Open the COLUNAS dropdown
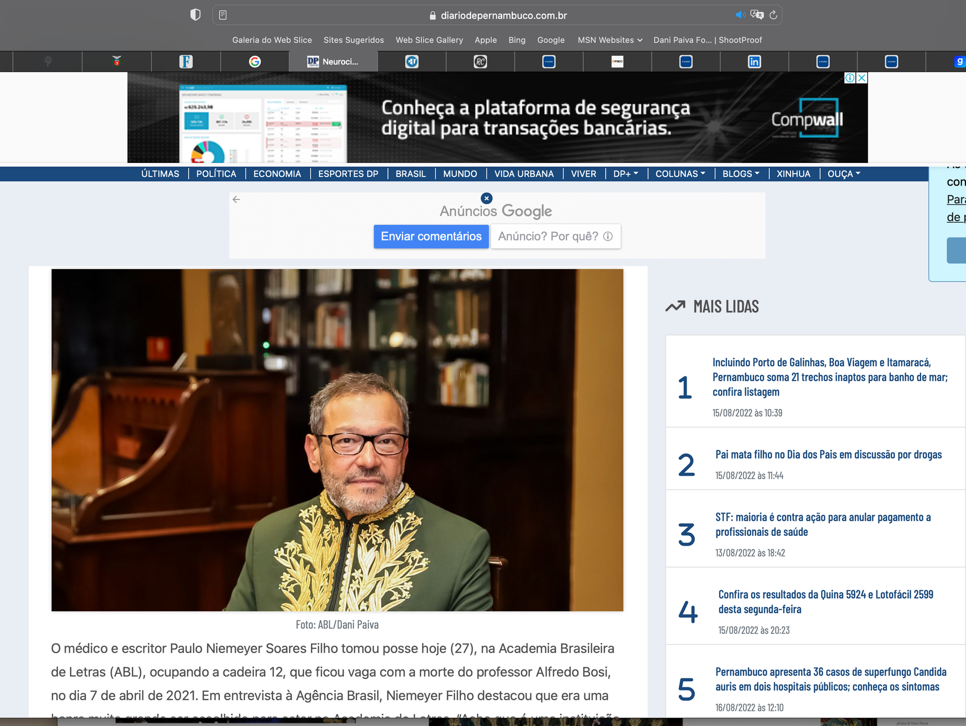The image size is (966, 726). coord(680,174)
